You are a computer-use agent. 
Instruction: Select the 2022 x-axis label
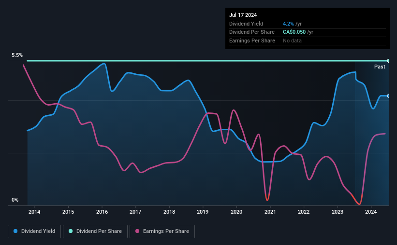[304, 212]
